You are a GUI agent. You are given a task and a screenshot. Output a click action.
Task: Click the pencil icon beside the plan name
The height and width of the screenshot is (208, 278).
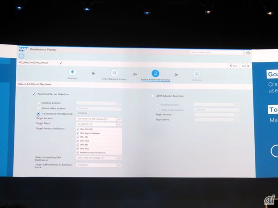[x=61, y=63]
